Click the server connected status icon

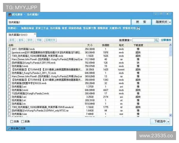coord(9,129)
